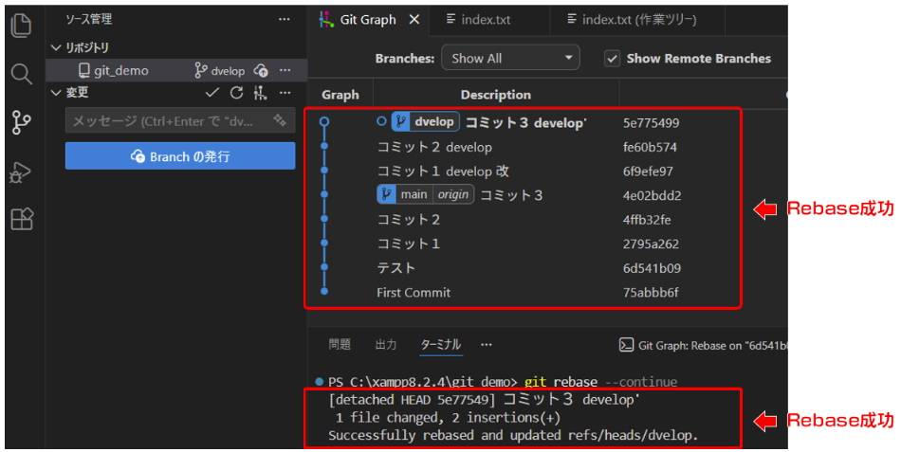Open the Search view in activity bar
The width and height of the screenshot is (901, 452).
[x=21, y=74]
